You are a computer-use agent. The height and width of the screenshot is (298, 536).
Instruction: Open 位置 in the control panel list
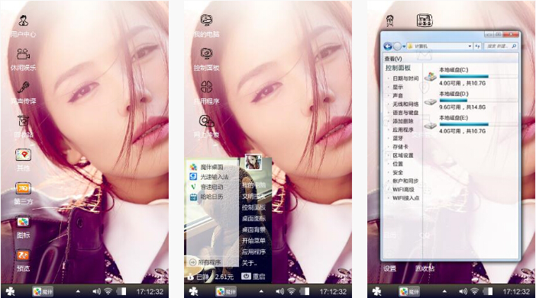pyautogui.click(x=398, y=164)
